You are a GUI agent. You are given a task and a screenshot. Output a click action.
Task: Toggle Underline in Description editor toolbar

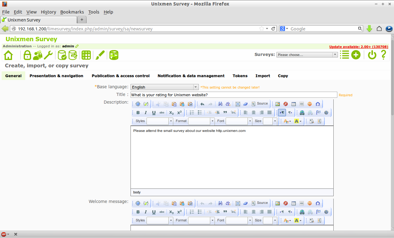click(x=154, y=113)
